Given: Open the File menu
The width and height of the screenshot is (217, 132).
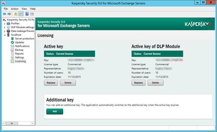Looking at the screenshot, I should [x=6, y=9].
